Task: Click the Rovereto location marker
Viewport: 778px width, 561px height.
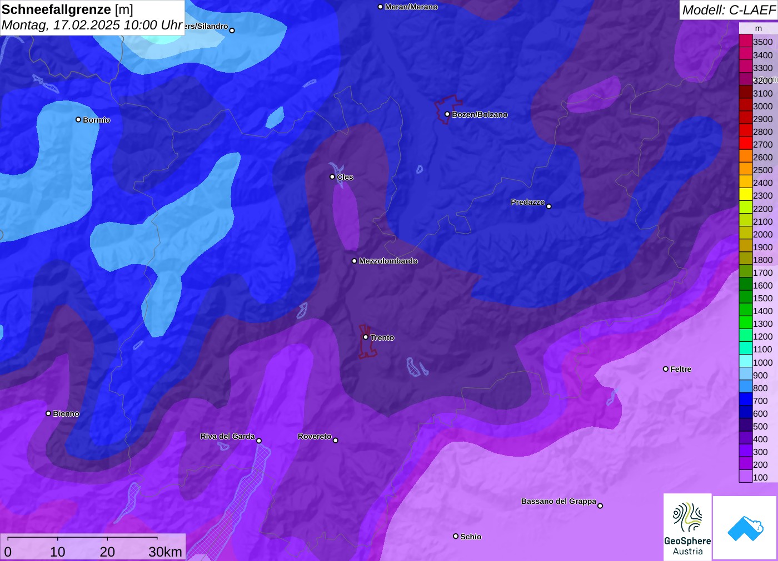Action: [335, 440]
